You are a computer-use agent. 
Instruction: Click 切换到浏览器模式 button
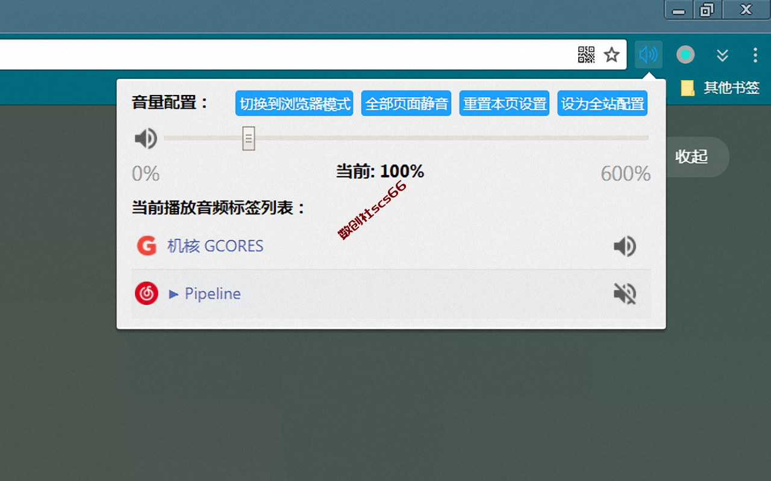coord(294,103)
